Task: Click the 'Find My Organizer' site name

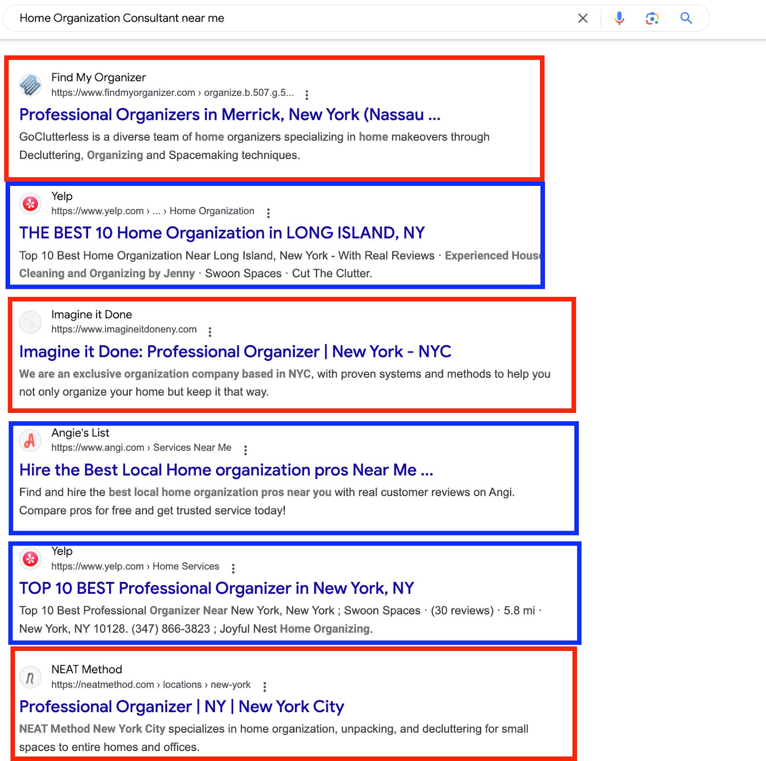Action: [x=99, y=78]
